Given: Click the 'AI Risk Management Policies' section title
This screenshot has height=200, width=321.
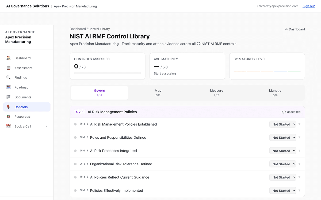Looking at the screenshot, I should 112,112.
